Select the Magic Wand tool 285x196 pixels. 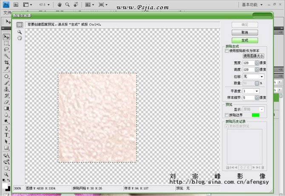6,56
